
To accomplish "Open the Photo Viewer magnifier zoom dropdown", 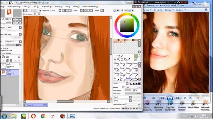I will (x=145, y=98).
